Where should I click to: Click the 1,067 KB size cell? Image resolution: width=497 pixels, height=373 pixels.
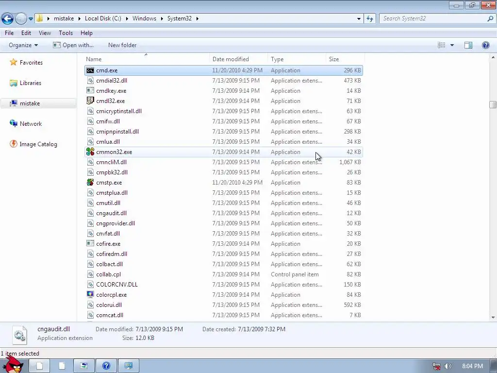(x=350, y=162)
